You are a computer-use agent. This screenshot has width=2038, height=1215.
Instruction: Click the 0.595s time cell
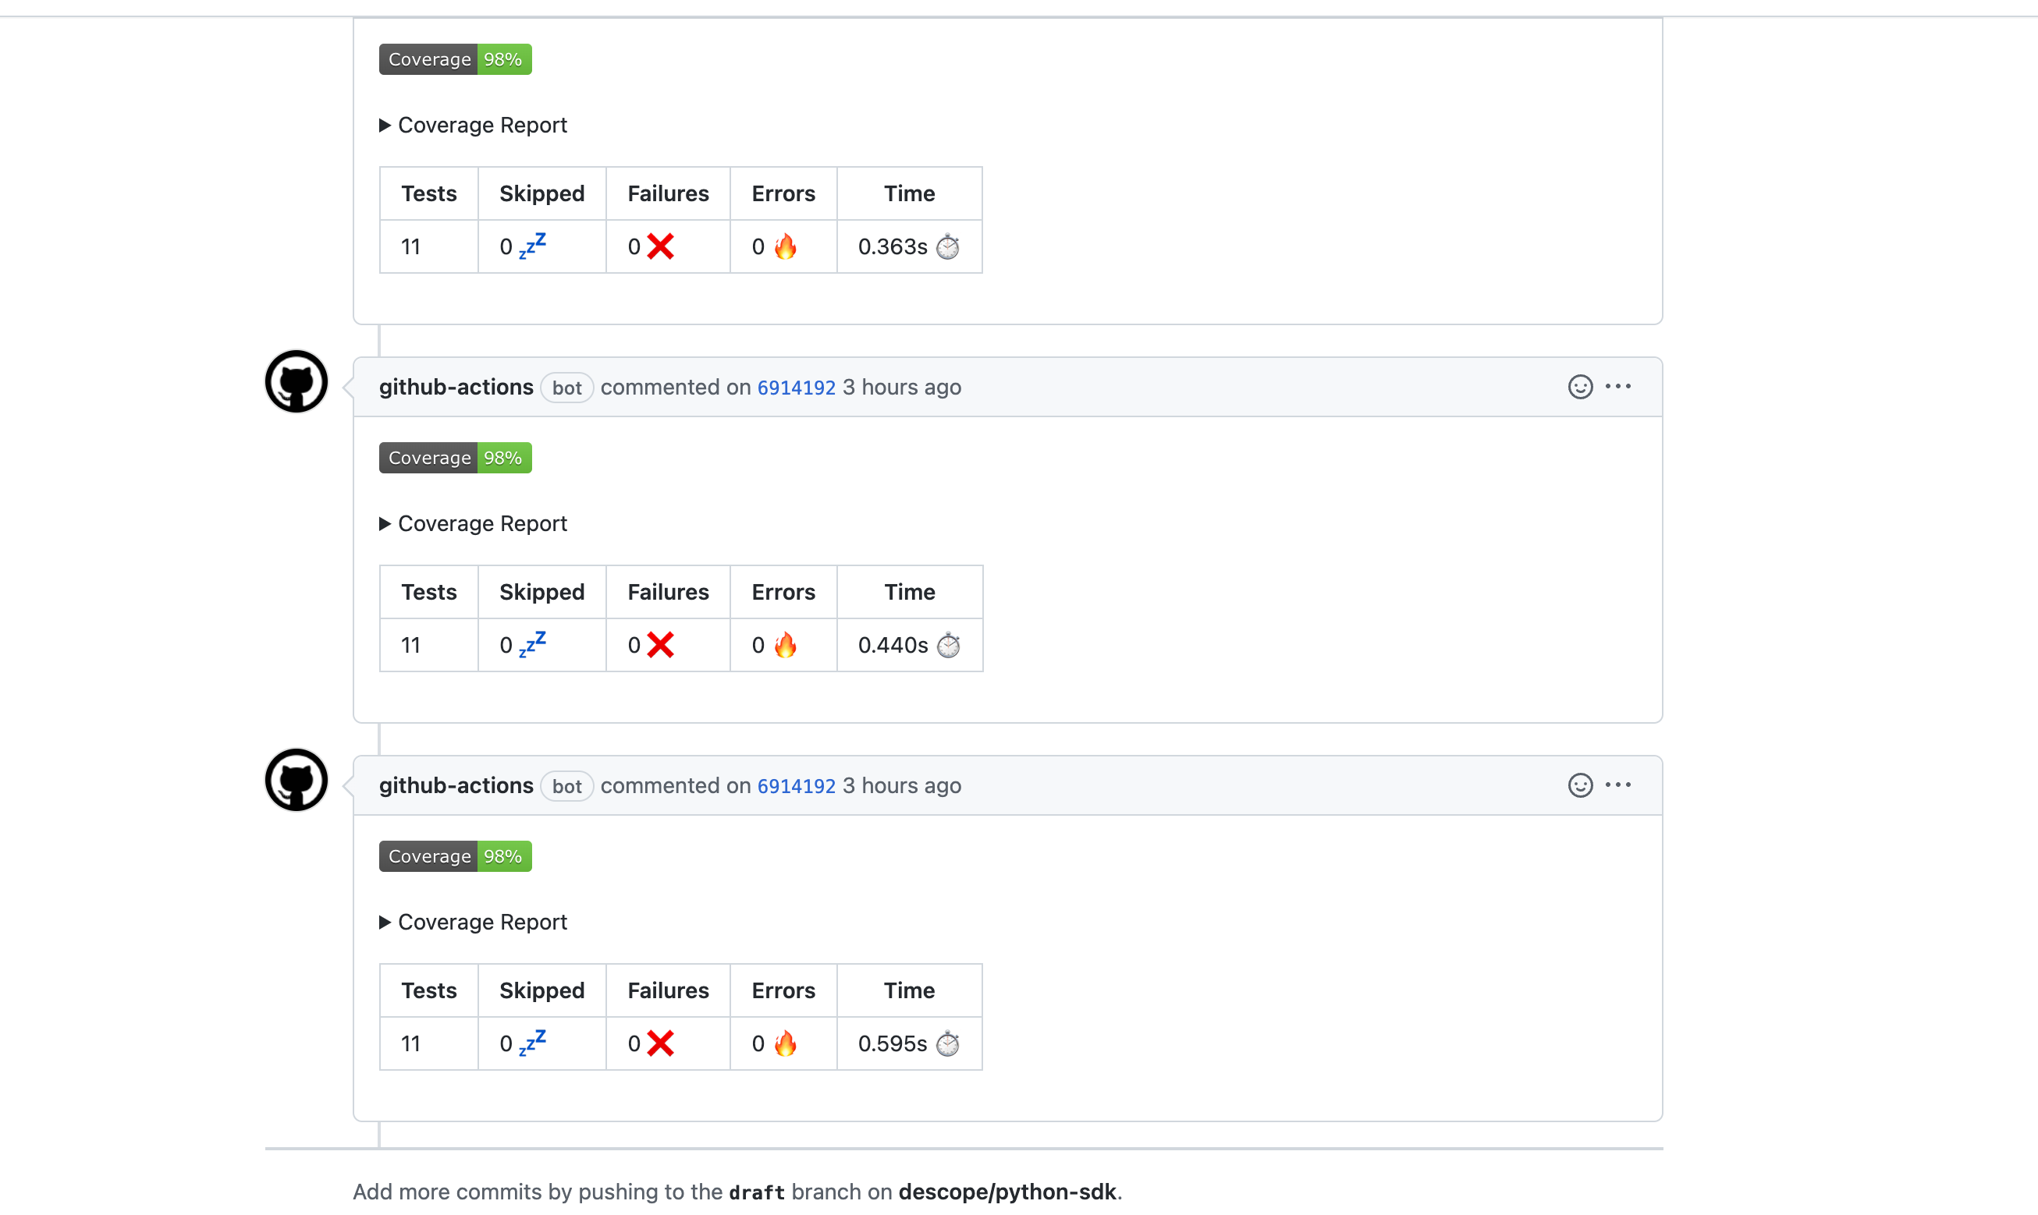coord(908,1044)
